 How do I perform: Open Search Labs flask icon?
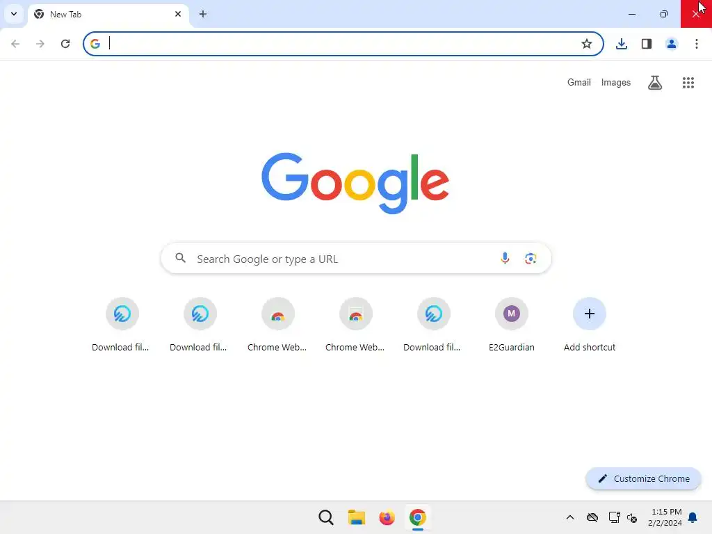655,83
